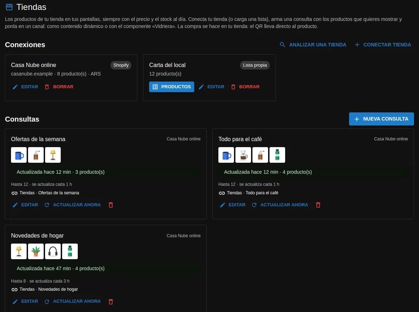Select headphones thumbnail in Novedades de hogar
This screenshot has width=419, height=312.
click(x=53, y=251)
